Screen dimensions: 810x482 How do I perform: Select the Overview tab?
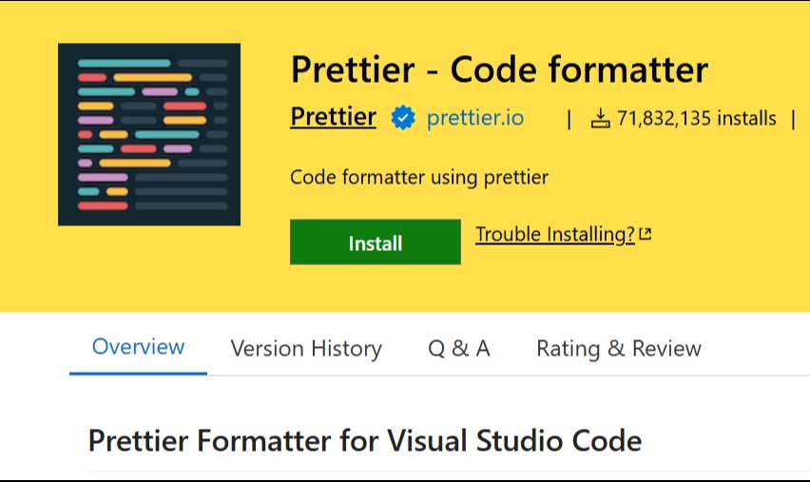point(139,347)
